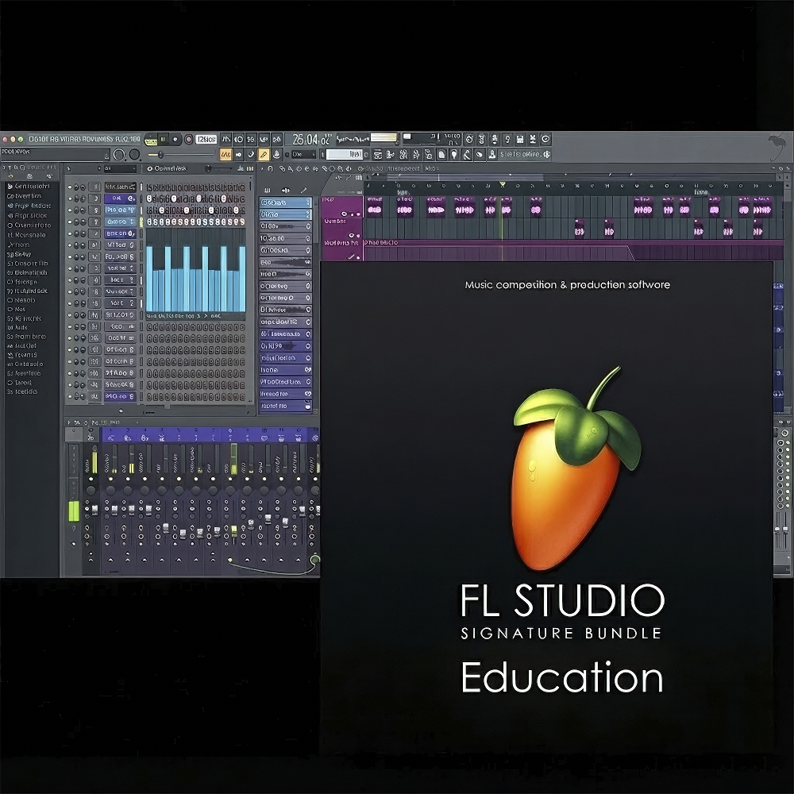Click the yellow playhead marker in playlist timeline
Screen dimensions: 794x794
[x=502, y=185]
